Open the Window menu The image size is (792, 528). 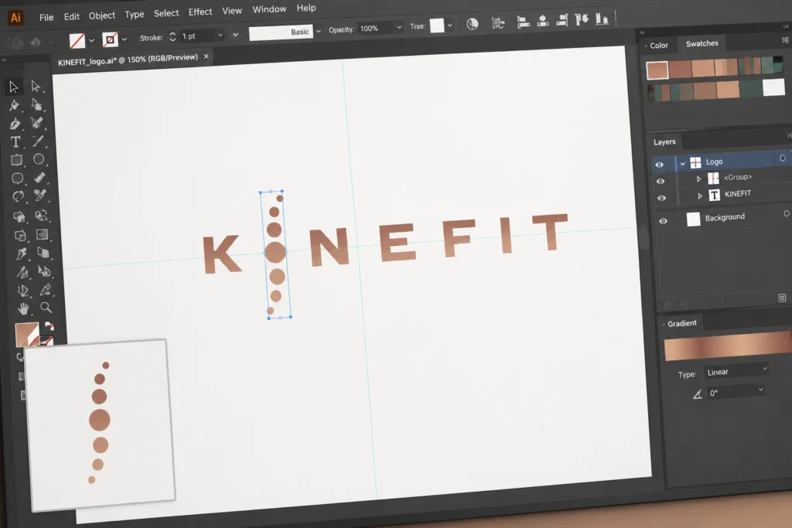pyautogui.click(x=269, y=9)
